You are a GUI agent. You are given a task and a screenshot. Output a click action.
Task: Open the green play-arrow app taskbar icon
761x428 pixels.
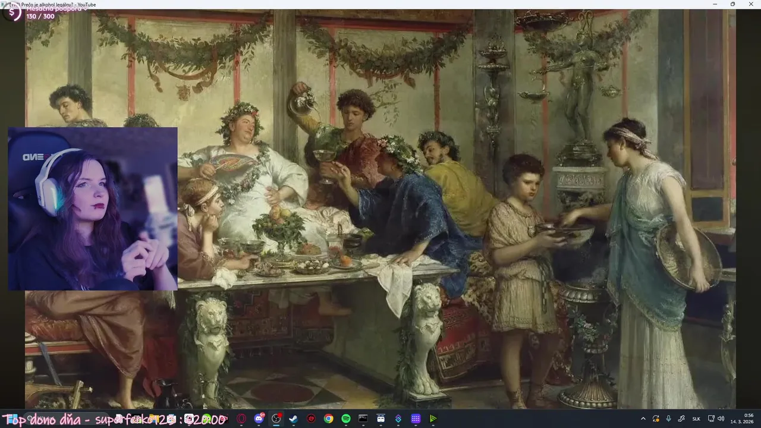pos(433,418)
